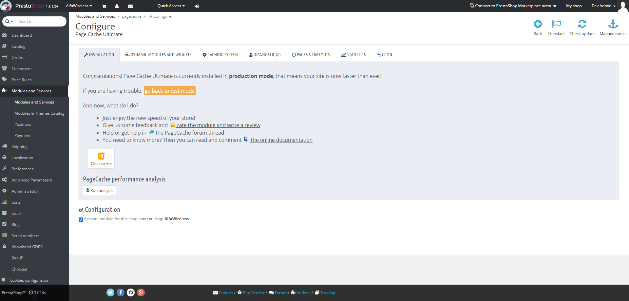Open the Facebook social icon in footer
The image size is (629, 301).
121,292
